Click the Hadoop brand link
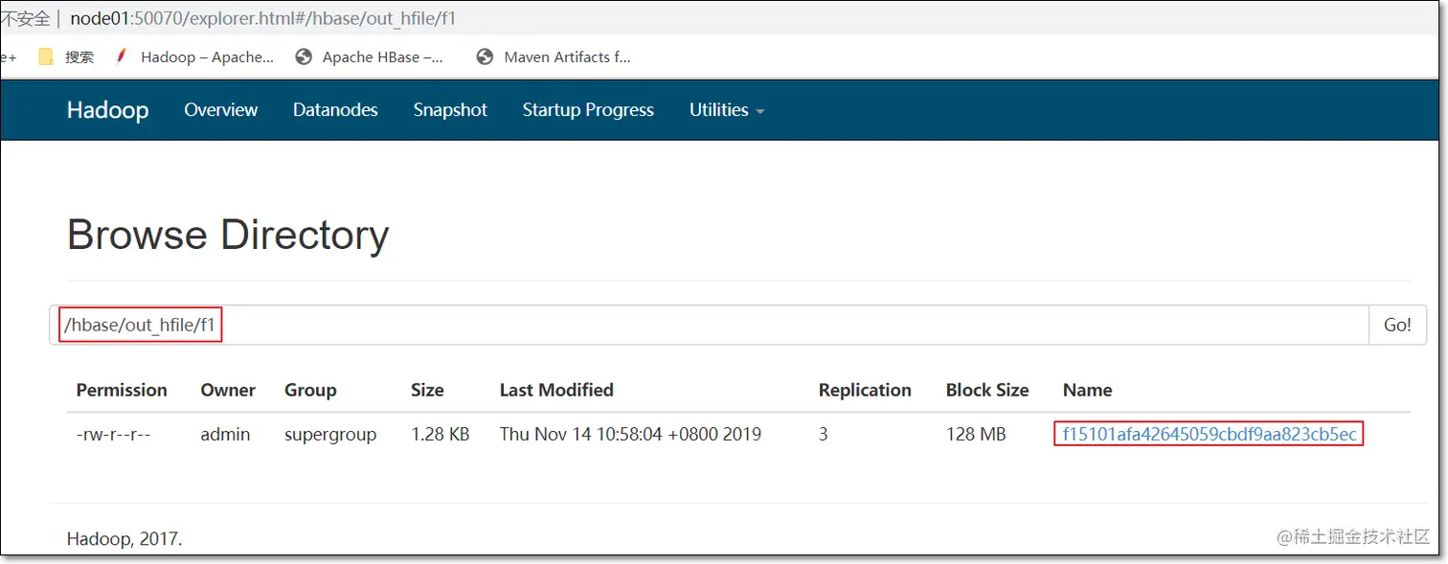 pyautogui.click(x=107, y=110)
